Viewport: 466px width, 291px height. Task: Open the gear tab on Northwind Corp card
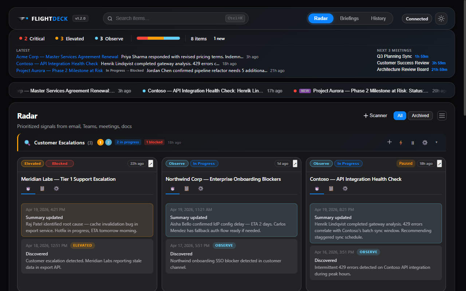201,188
